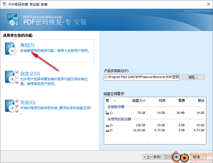Click the 安装驱动器 group label
The height and width of the screenshot is (163, 213).
click(x=116, y=107)
